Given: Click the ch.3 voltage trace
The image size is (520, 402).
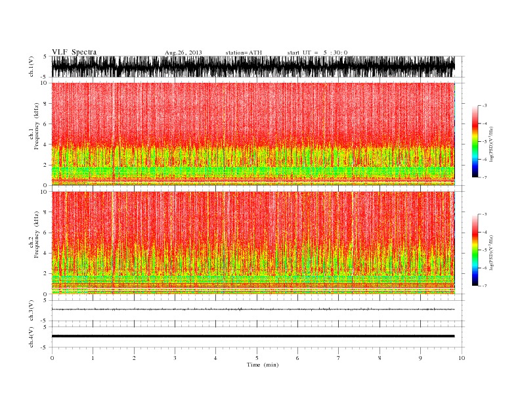Looking at the screenshot, I should click(x=253, y=309).
